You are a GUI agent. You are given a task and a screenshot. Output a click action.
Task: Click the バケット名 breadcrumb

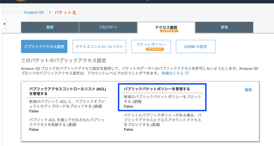point(65,13)
